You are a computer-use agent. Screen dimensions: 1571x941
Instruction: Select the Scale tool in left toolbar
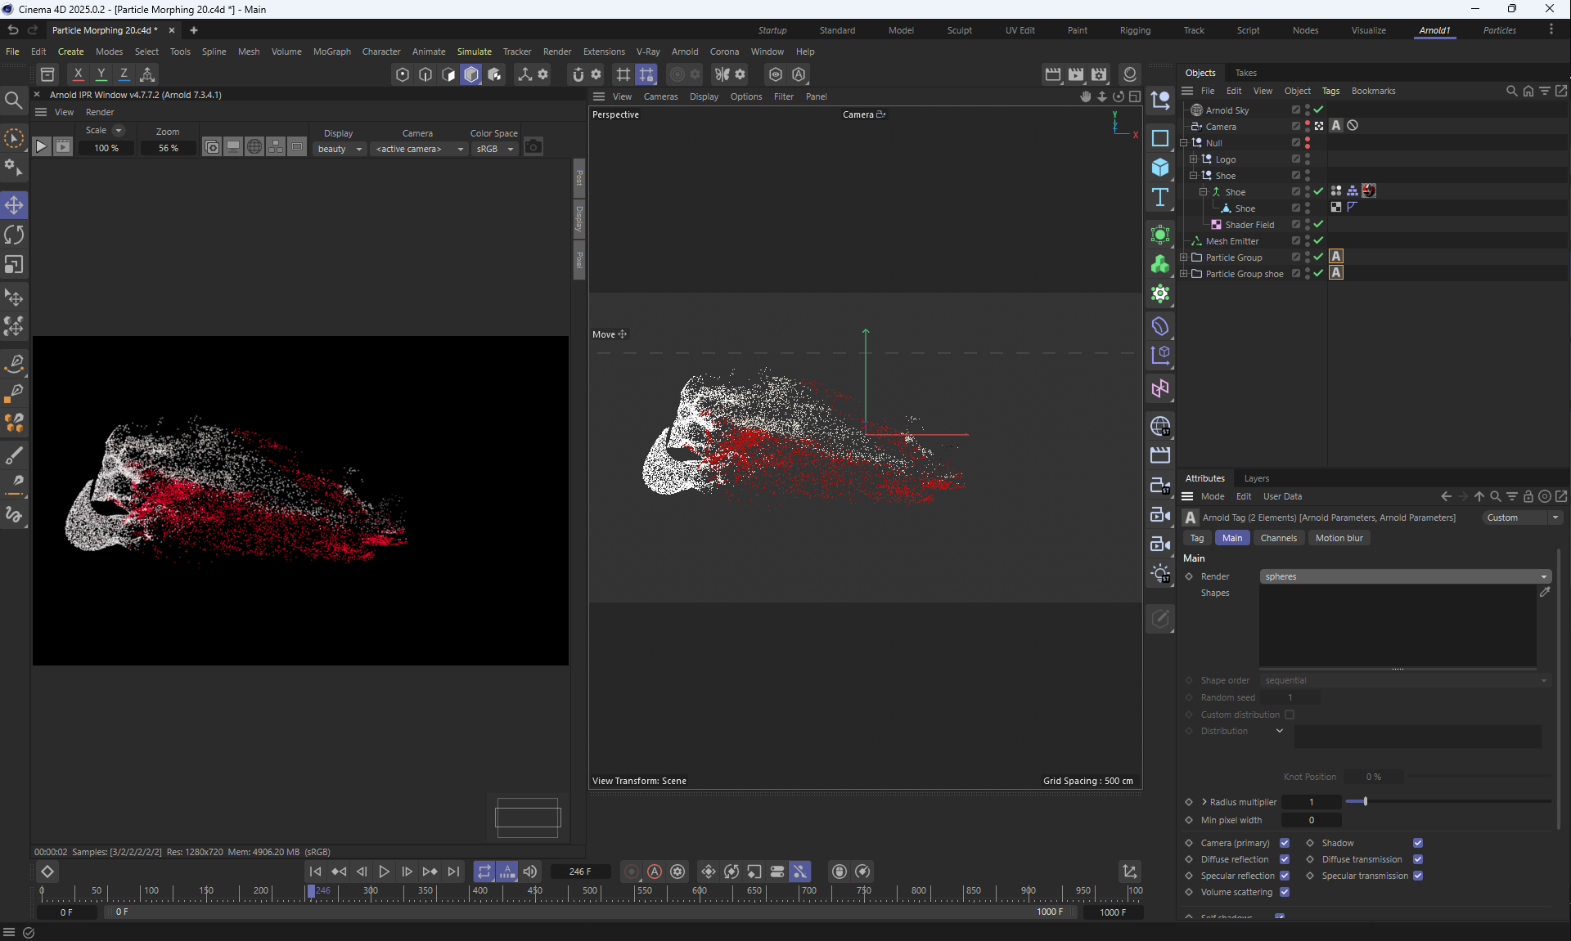[x=14, y=265]
